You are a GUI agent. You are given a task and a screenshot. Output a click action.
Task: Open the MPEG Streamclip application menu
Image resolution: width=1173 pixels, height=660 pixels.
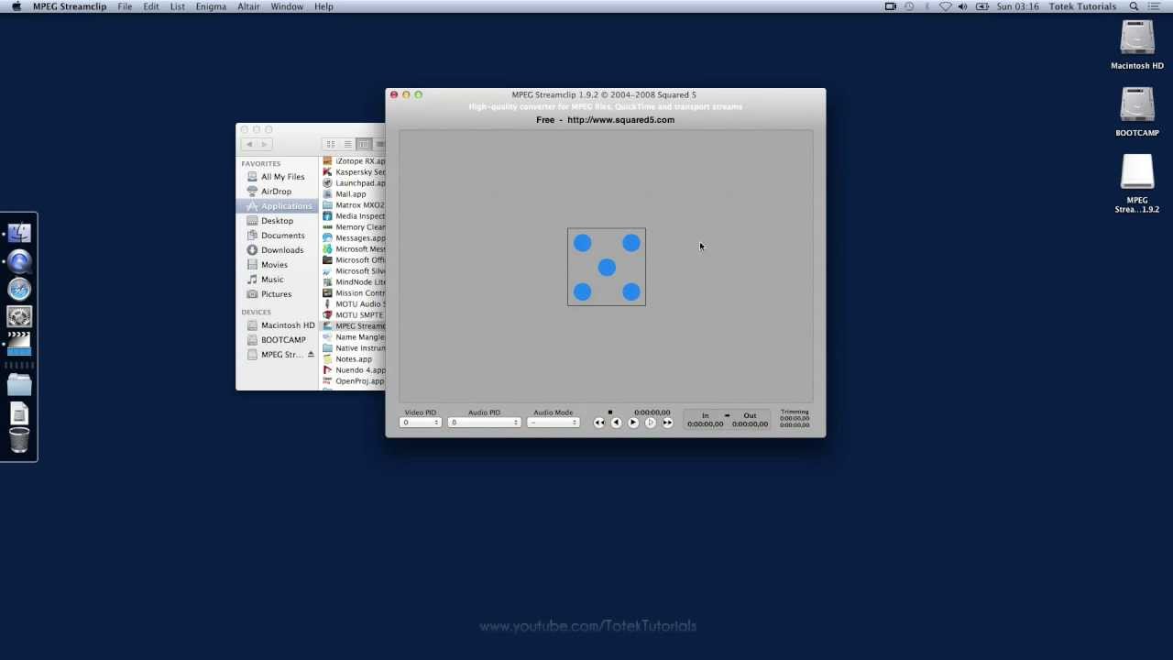[x=70, y=6]
